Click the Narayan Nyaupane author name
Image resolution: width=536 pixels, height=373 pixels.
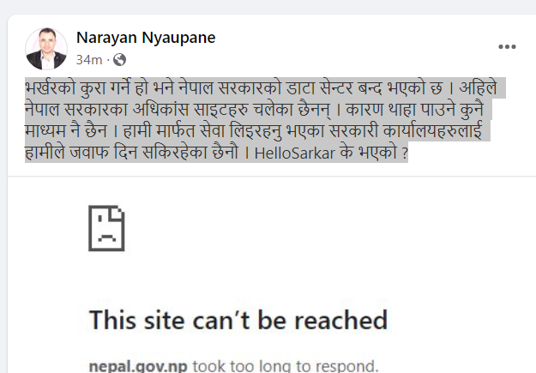point(146,38)
